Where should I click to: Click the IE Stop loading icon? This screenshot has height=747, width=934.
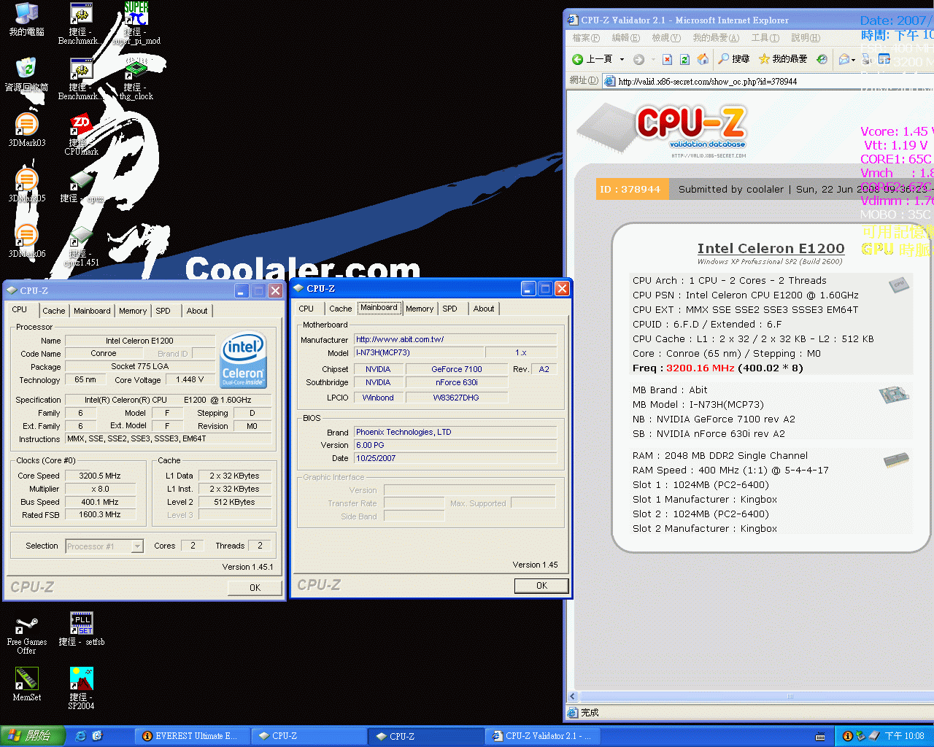tap(667, 59)
